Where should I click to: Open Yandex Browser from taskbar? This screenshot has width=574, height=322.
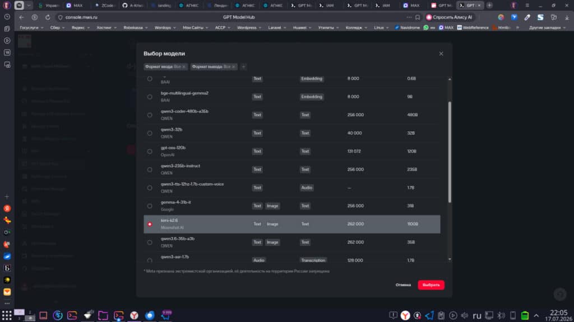[x=135, y=315]
